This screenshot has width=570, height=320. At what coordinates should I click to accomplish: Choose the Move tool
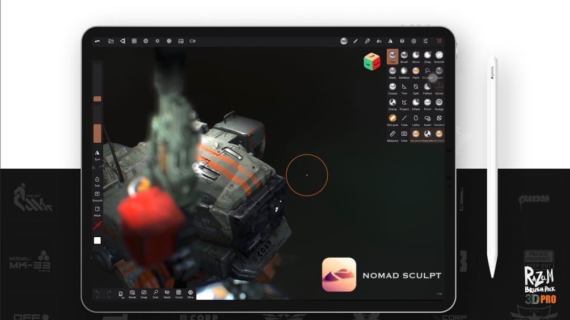(x=416, y=56)
